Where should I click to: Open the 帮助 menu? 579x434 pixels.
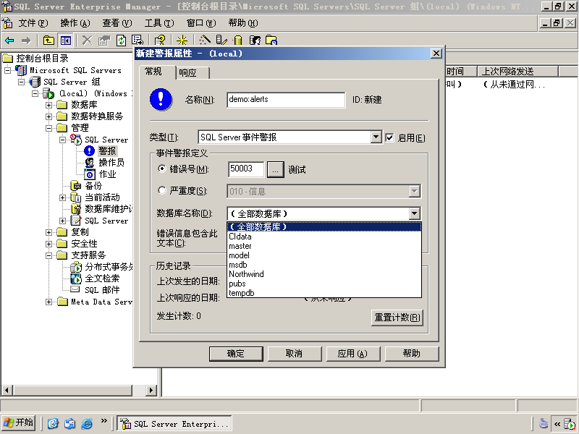[243, 23]
